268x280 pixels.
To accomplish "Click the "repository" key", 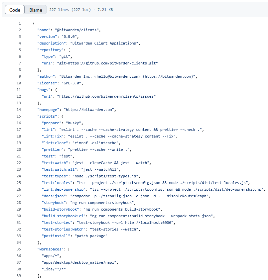I will pyautogui.click(x=51, y=50).
